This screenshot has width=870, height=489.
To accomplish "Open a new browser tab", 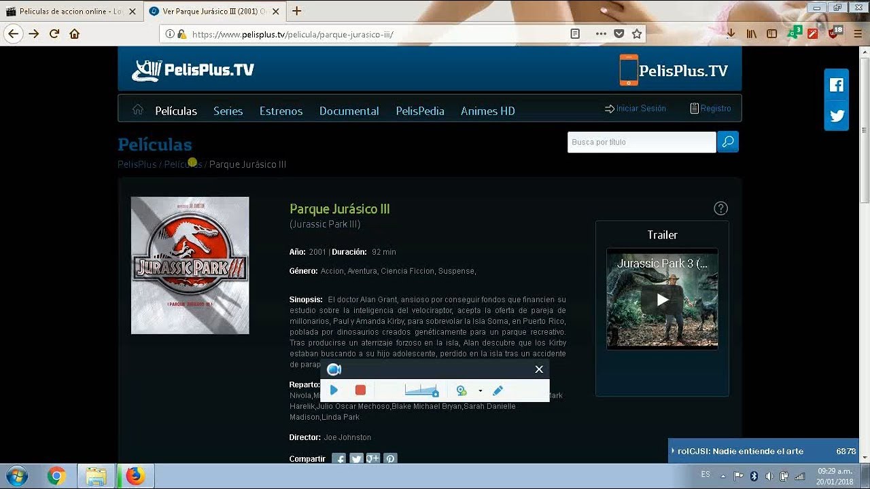I will 296,11.
